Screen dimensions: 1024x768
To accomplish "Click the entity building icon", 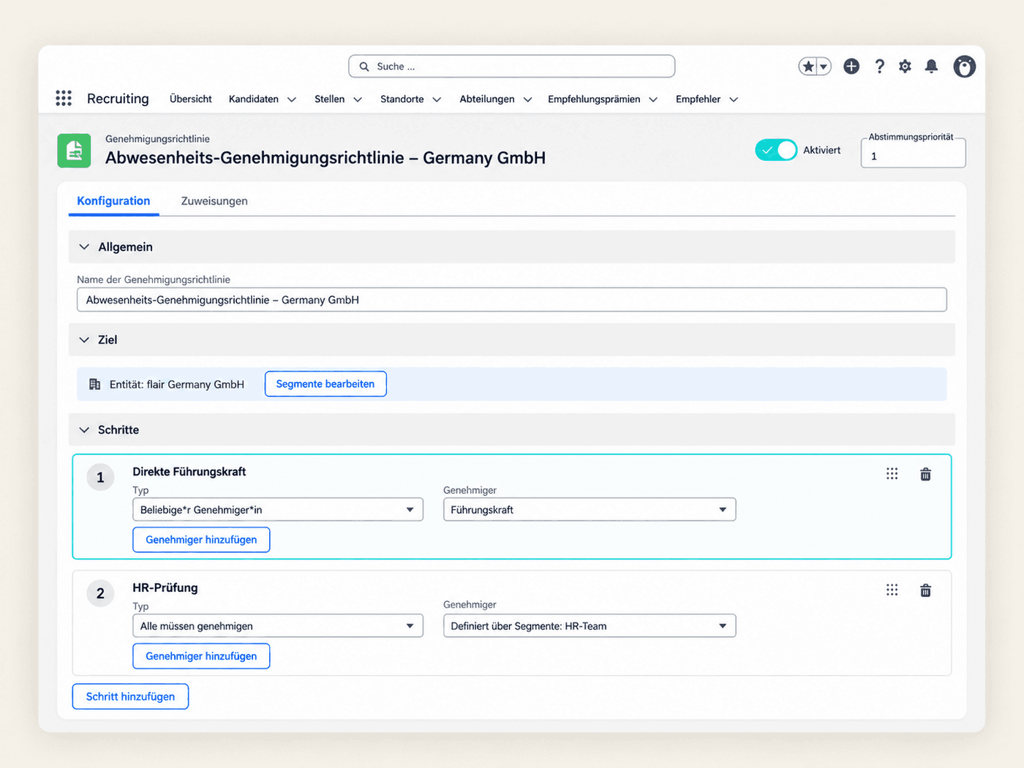I will 94,384.
